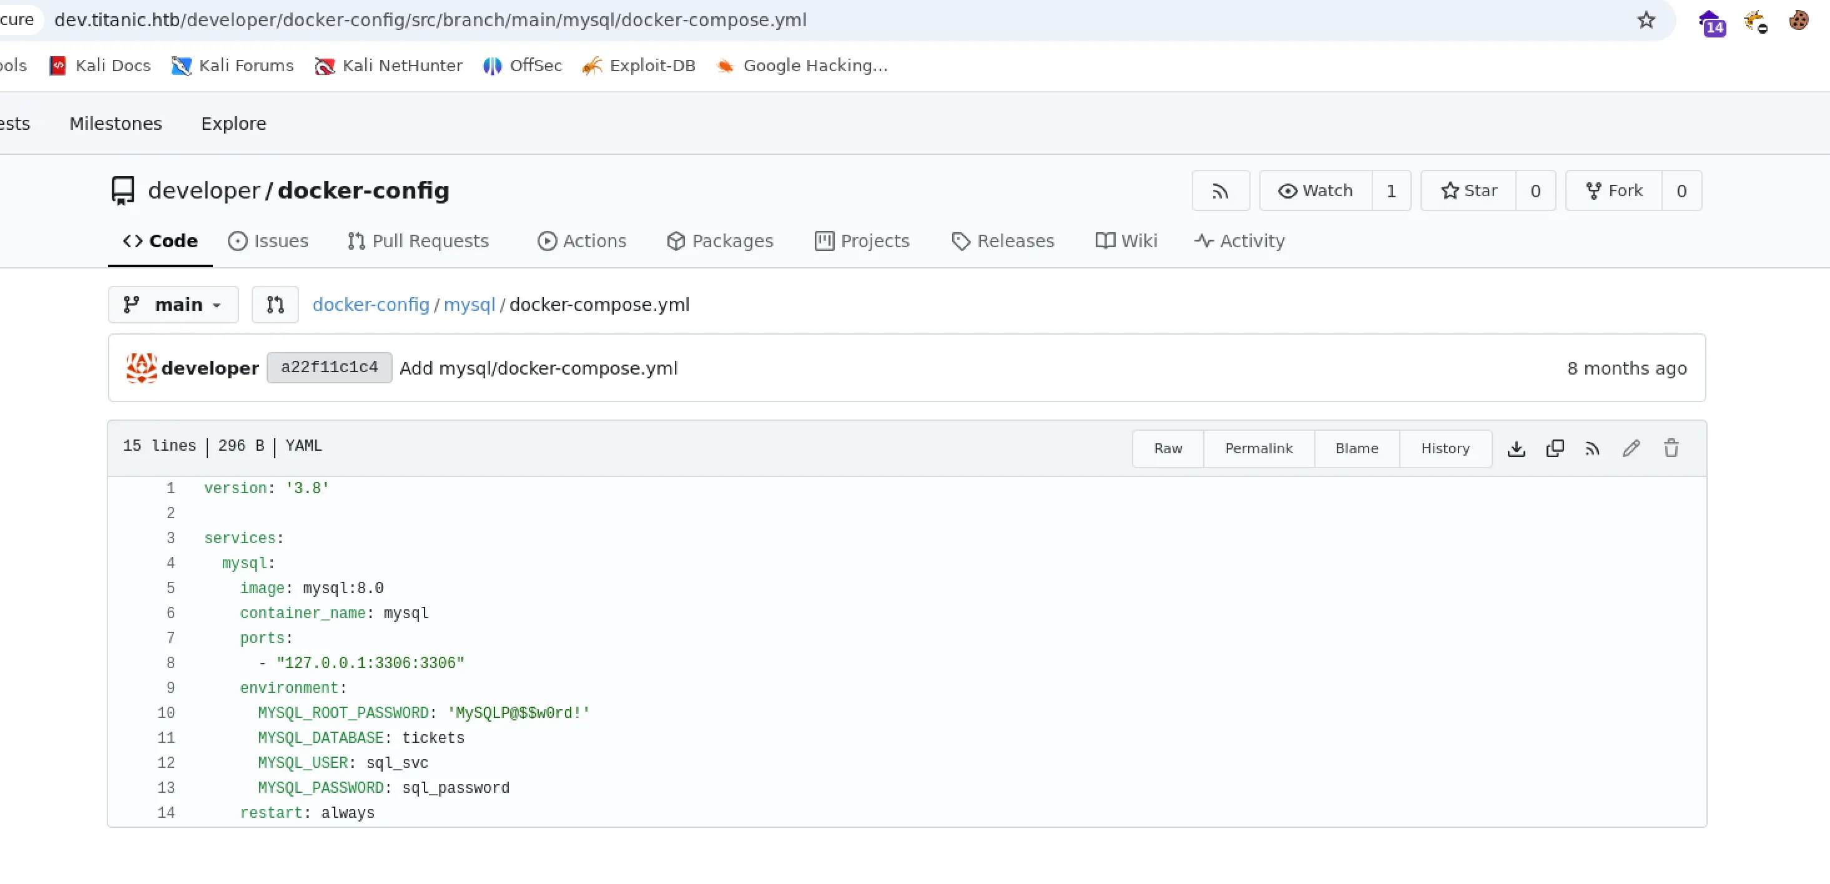Navigate to mysql folder breadcrumb
The width and height of the screenshot is (1830, 884).
click(x=469, y=305)
